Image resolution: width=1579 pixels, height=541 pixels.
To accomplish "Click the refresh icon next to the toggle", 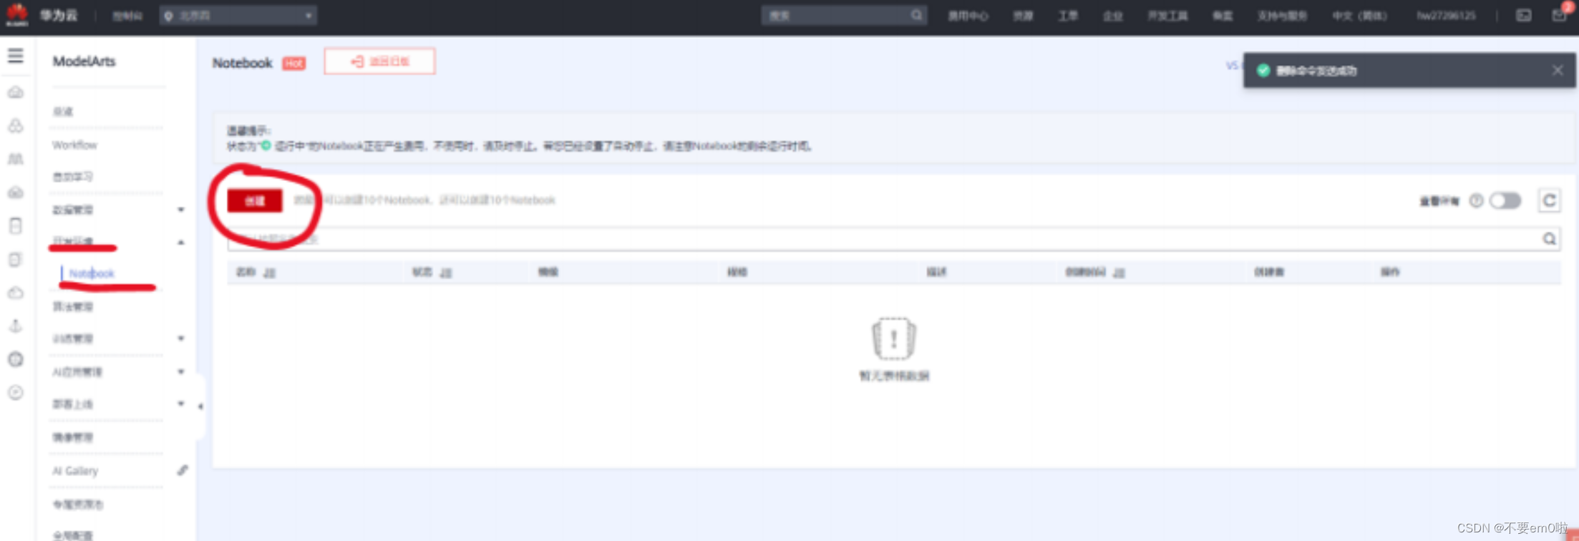I will [1549, 200].
